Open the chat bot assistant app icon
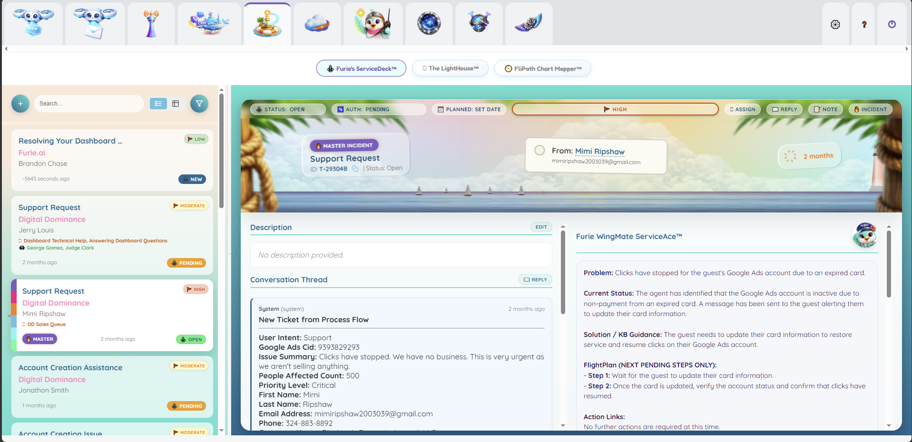Screen dimensions: 912x442 pos(33,23)
